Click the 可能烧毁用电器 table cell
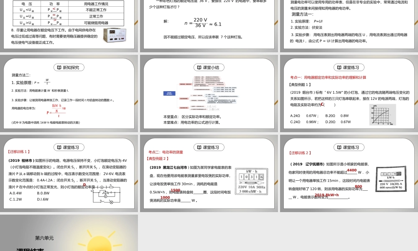The height and width of the screenshot is (251, 418). [96, 23]
